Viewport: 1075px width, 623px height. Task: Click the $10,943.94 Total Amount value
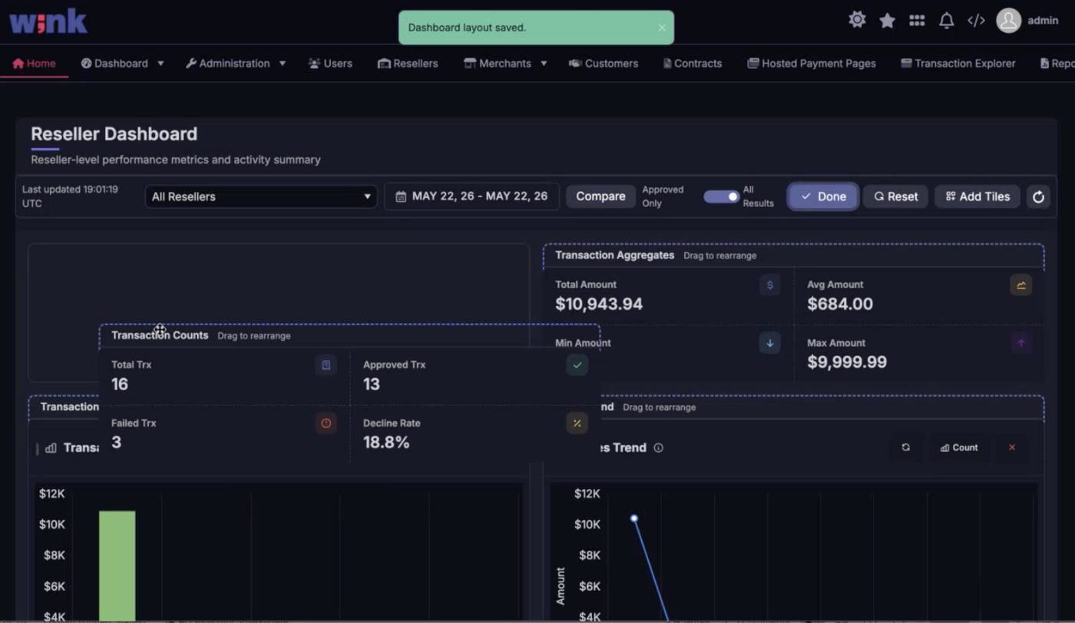pyautogui.click(x=599, y=304)
